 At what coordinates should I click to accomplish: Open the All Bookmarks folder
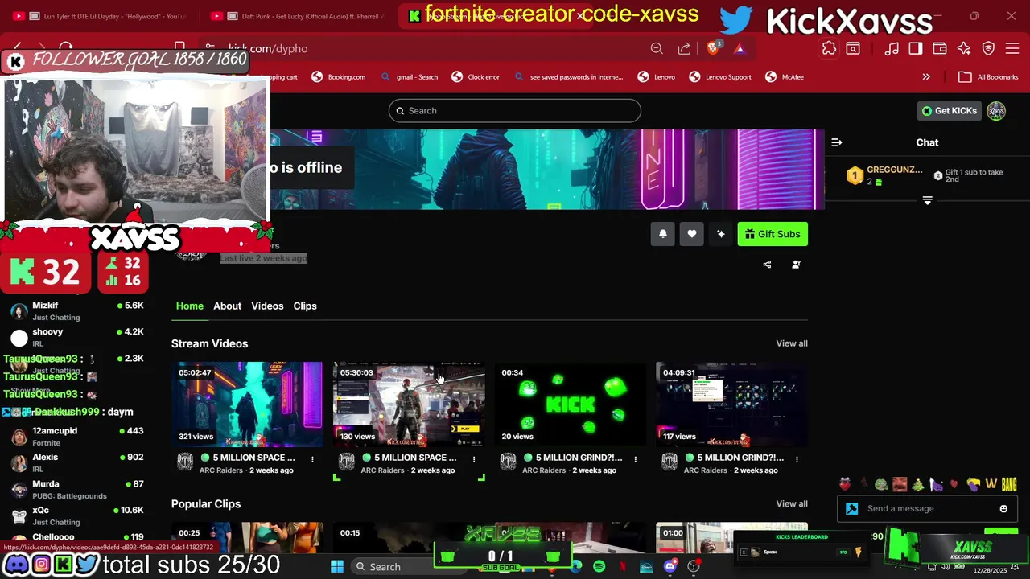click(x=987, y=77)
